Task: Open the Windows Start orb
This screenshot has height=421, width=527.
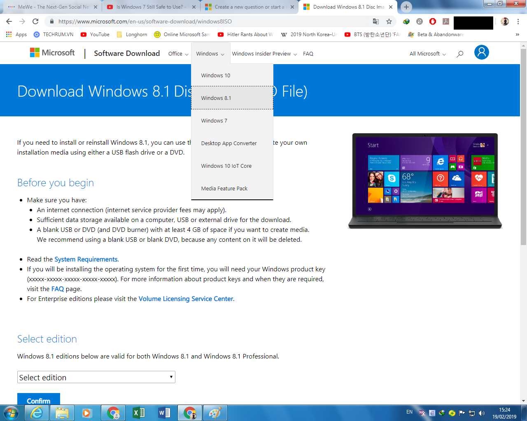Action: 11,413
